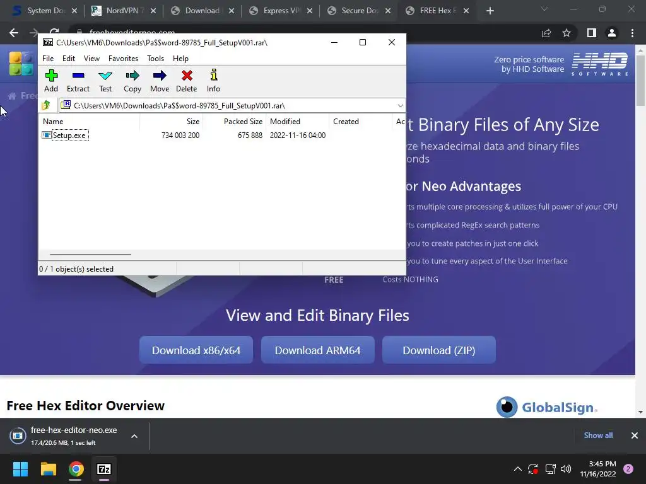Open File Explorer from taskbar
This screenshot has width=646, height=484.
point(48,469)
